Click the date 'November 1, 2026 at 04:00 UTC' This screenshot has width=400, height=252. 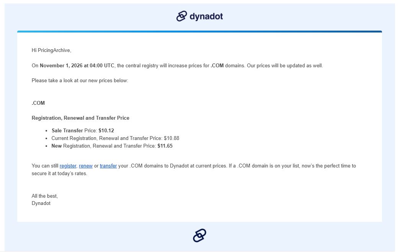pyautogui.click(x=77, y=66)
